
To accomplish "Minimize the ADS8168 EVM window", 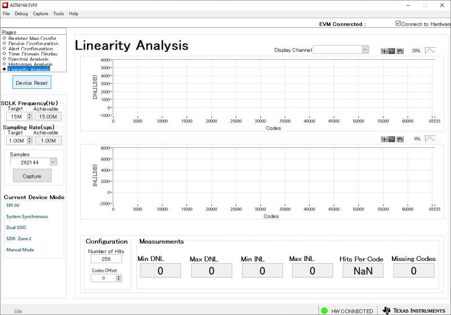I will point(408,5).
